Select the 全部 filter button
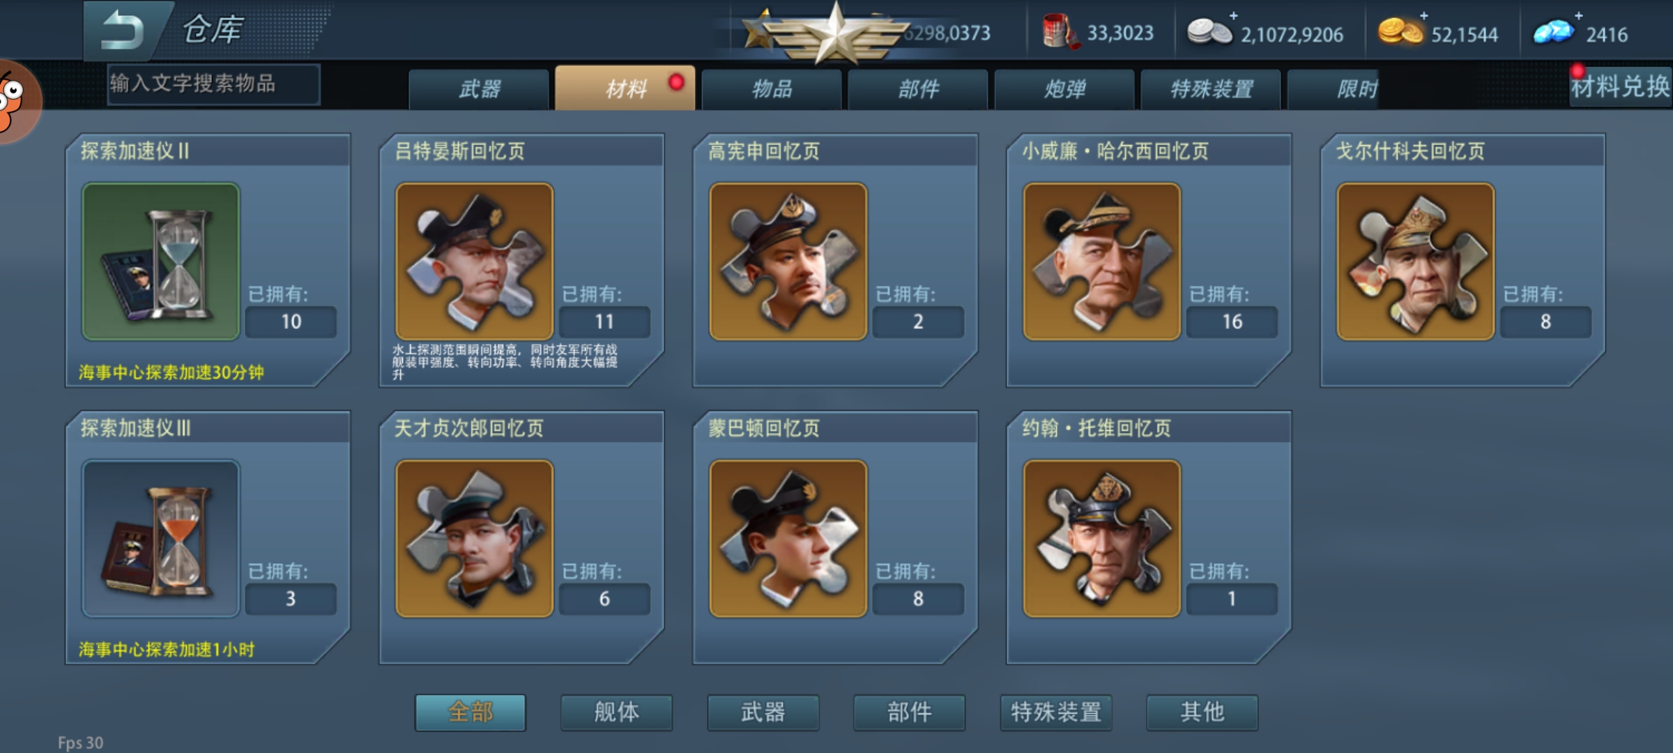 [470, 712]
